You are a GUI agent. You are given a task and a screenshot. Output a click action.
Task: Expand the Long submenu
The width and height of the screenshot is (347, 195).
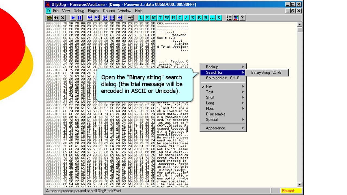tap(223, 103)
